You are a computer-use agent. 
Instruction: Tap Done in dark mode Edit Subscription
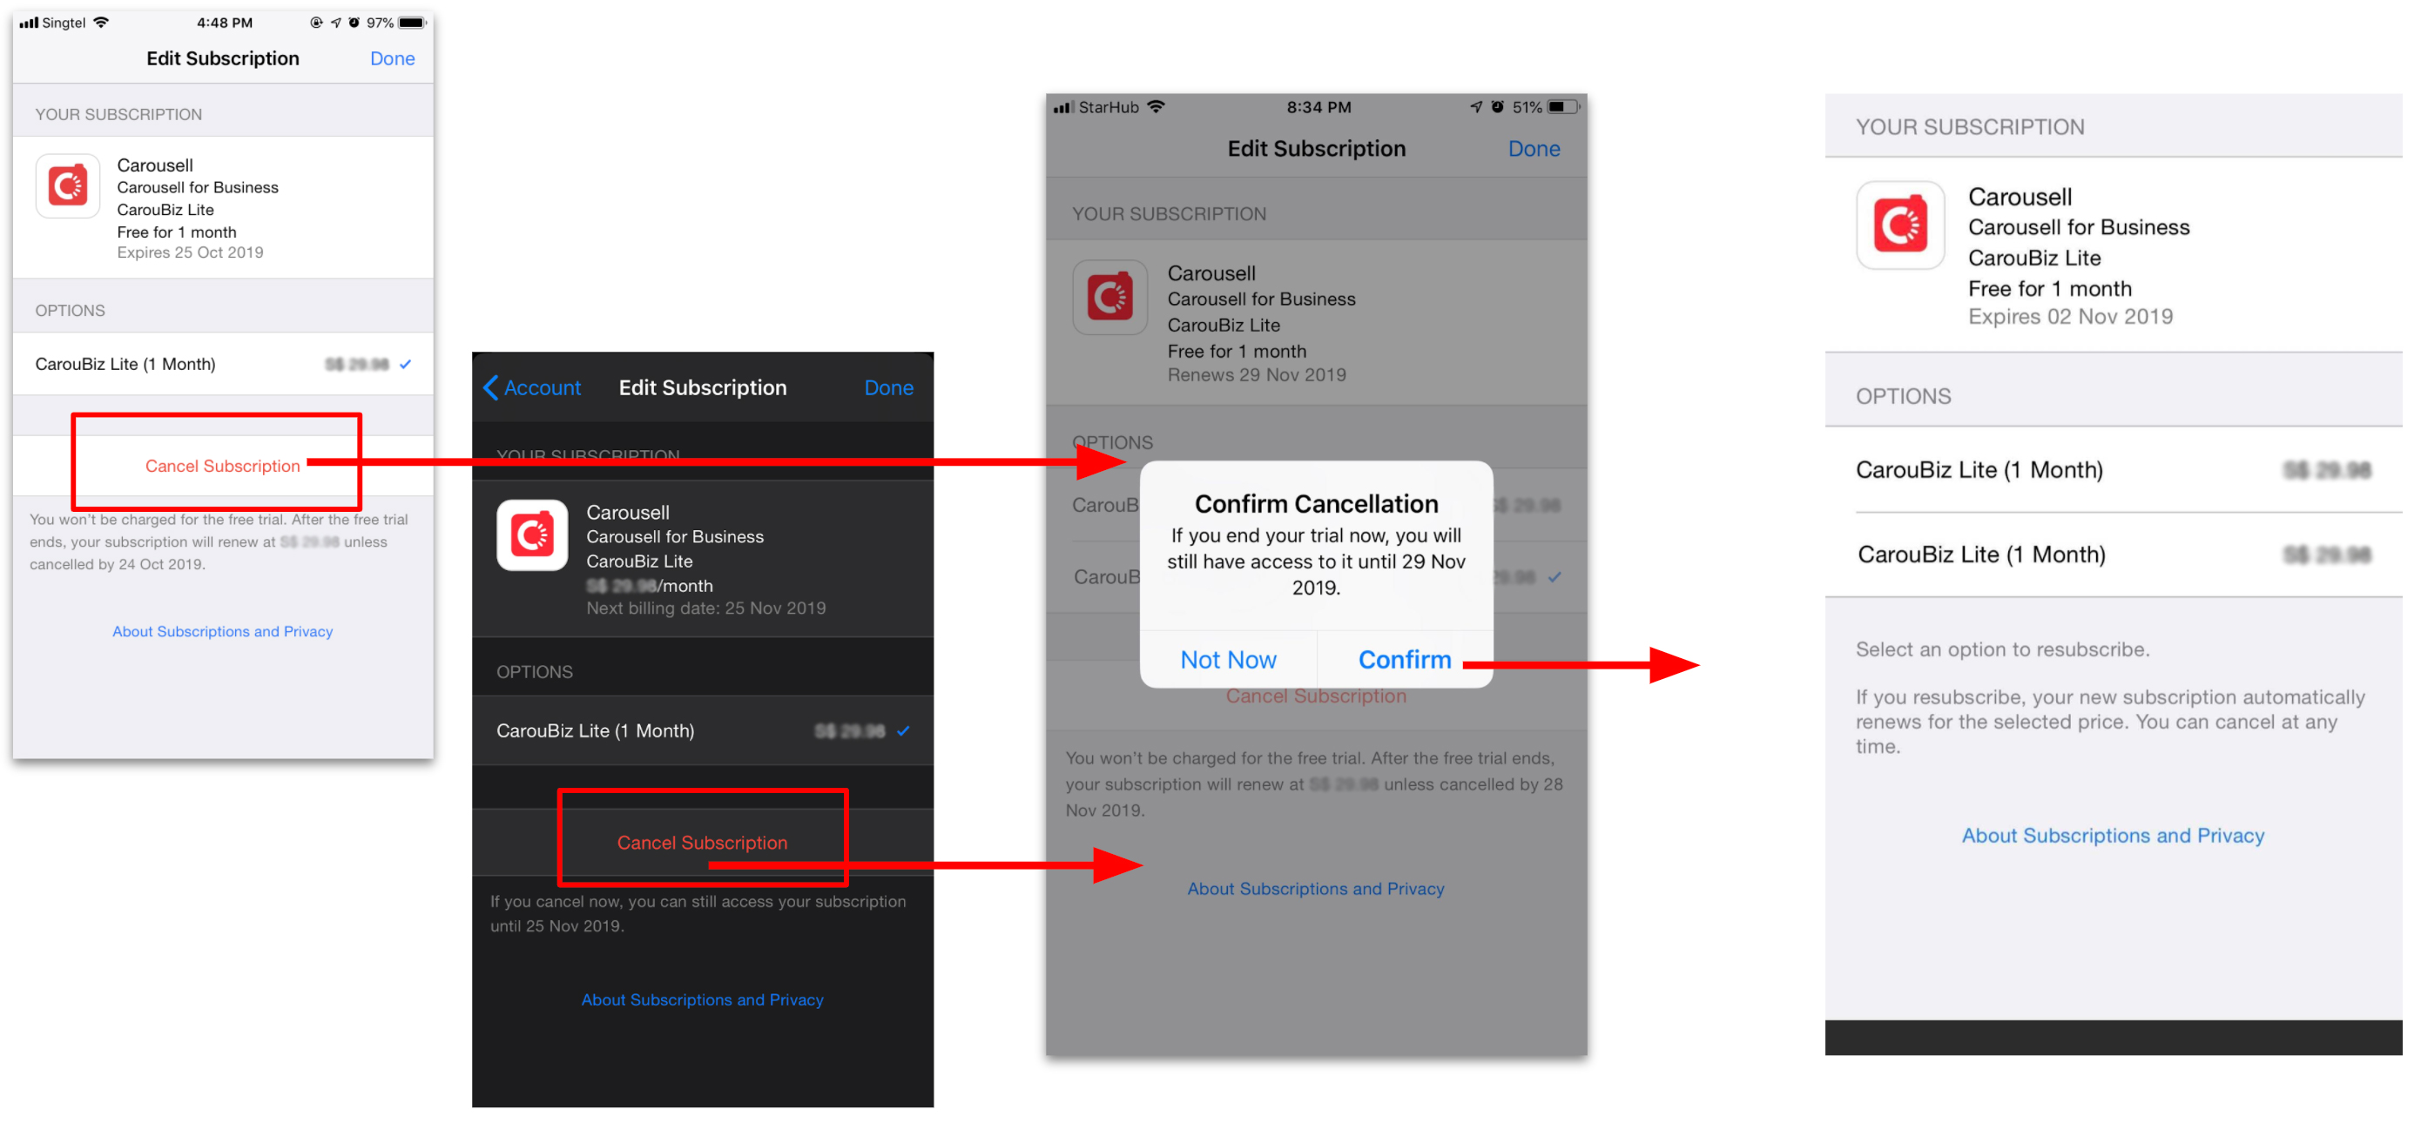coord(888,387)
